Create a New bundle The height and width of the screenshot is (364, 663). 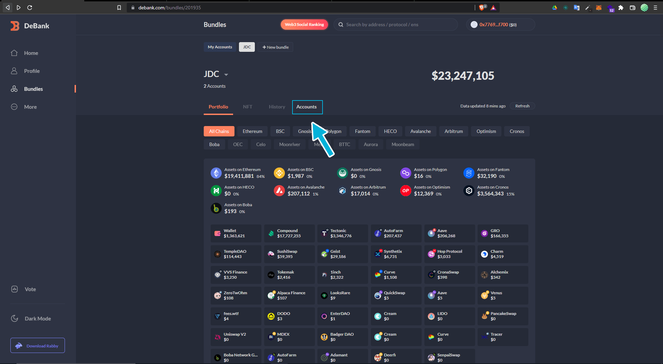tap(275, 47)
